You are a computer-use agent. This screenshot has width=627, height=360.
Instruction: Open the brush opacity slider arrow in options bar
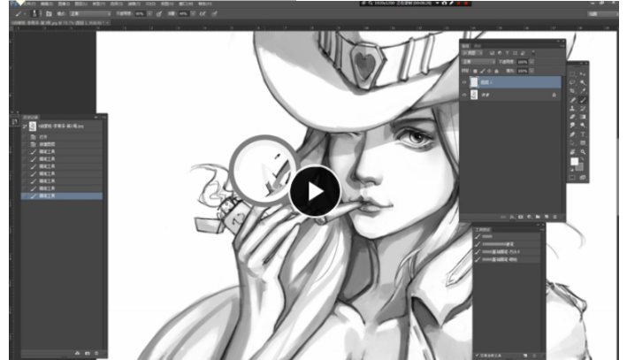tap(149, 13)
